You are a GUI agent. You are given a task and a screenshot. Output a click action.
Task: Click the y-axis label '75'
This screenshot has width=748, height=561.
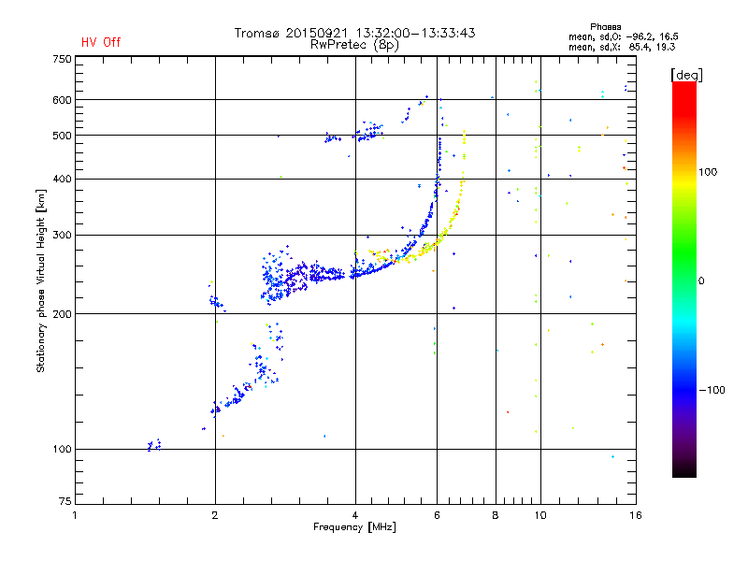click(x=65, y=501)
